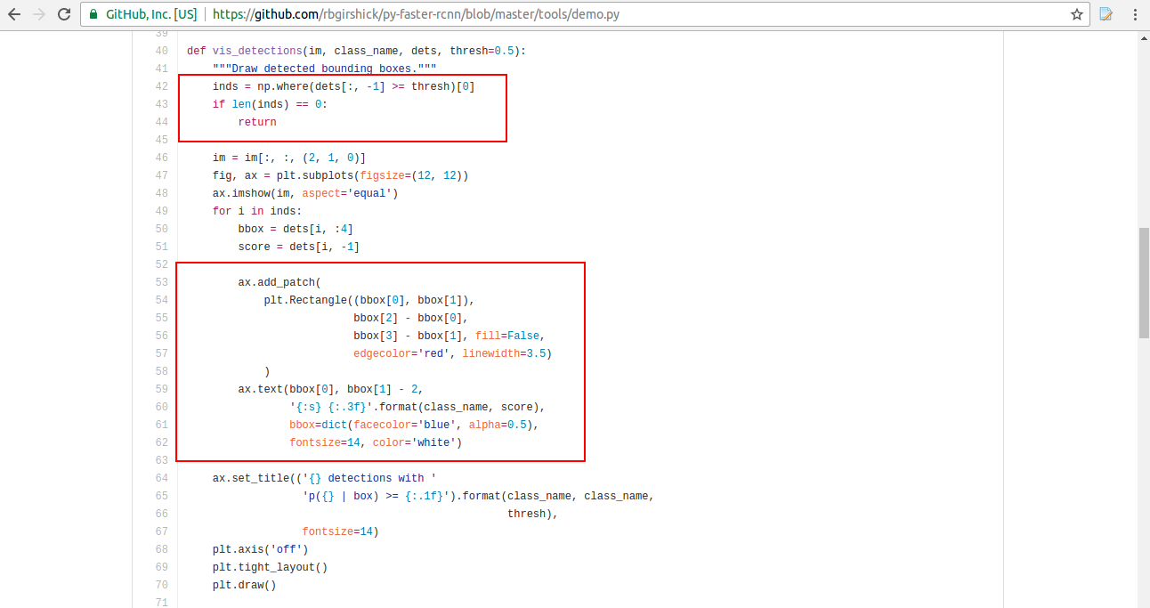
Task: Select line number 53
Action: pos(161,282)
